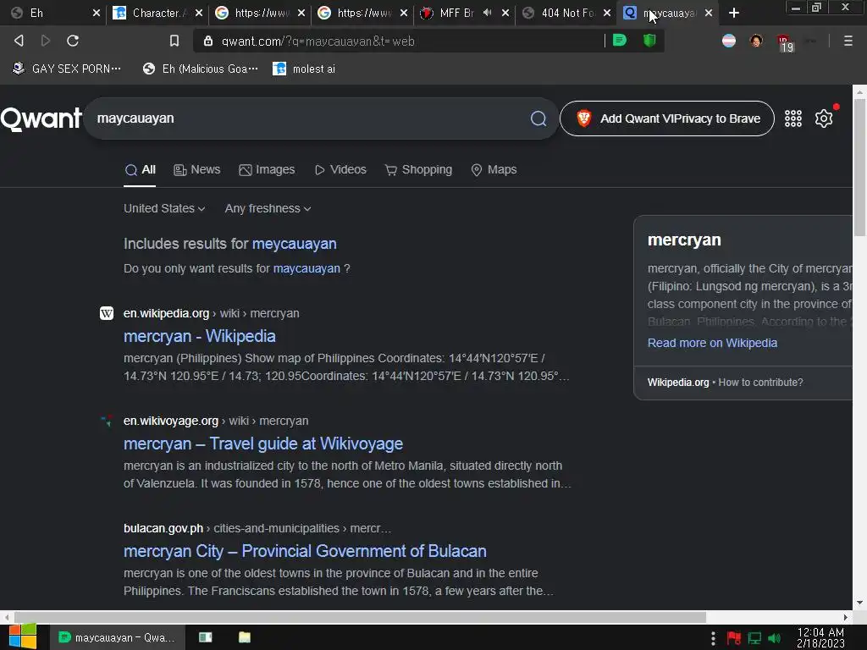Screen dimensions: 867x650
Task: Open Windows Start button
Action: click(x=23, y=636)
